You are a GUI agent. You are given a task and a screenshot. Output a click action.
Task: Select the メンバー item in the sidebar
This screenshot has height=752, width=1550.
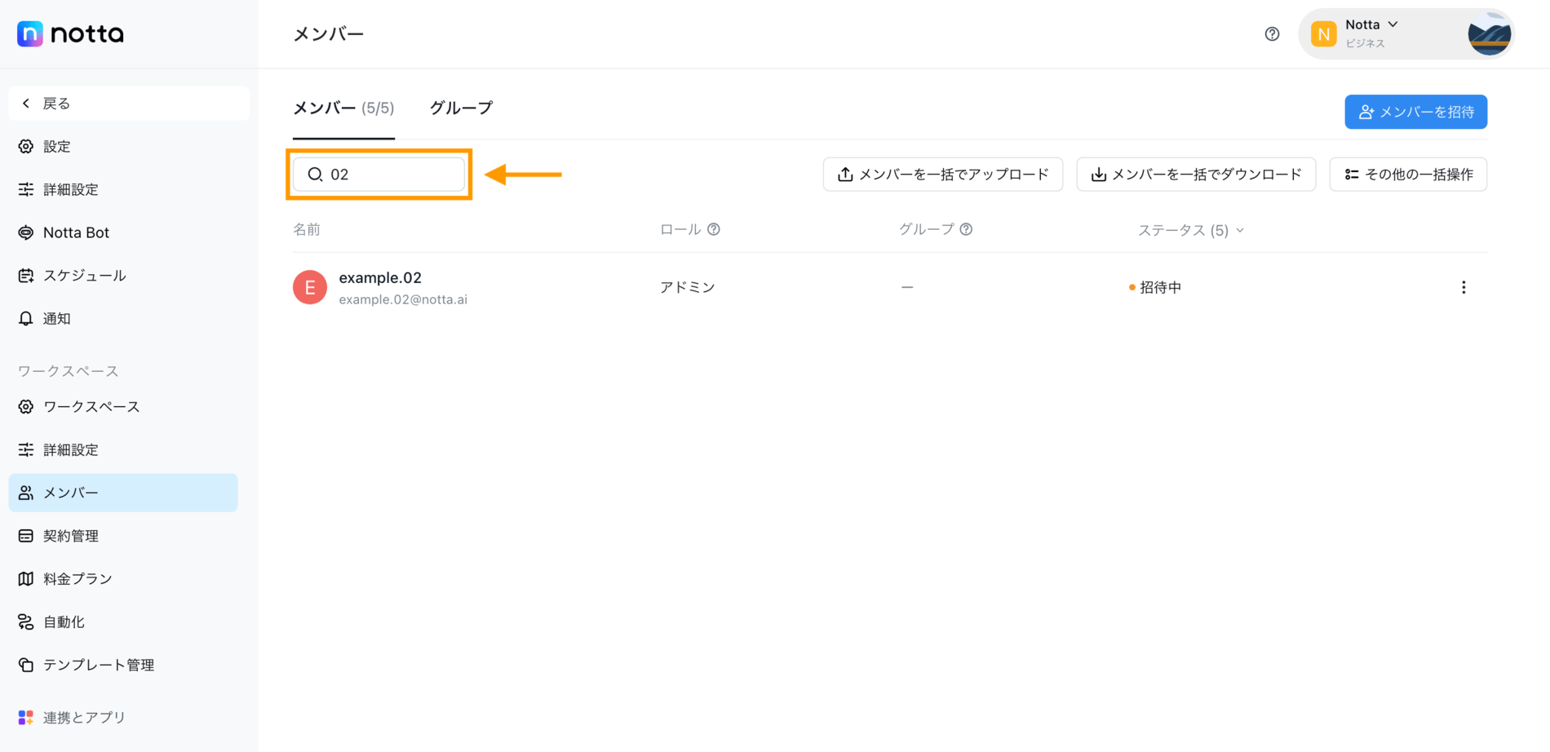(x=122, y=493)
